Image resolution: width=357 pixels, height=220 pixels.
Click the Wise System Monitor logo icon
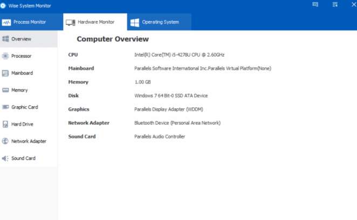(x=3, y=6)
